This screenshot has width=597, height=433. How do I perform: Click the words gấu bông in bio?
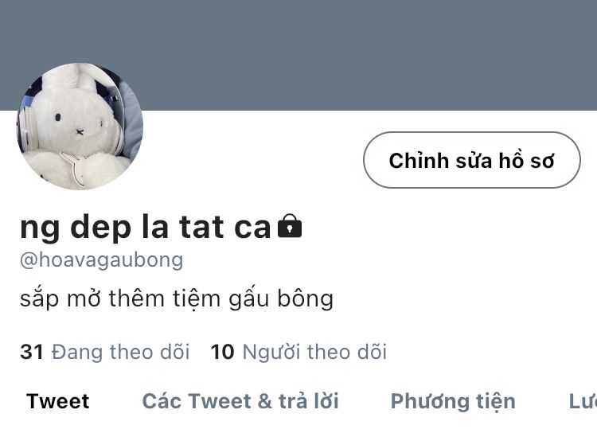281,299
